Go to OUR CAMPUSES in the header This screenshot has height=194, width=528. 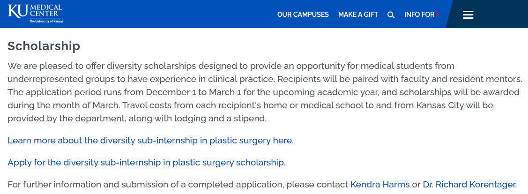[303, 15]
